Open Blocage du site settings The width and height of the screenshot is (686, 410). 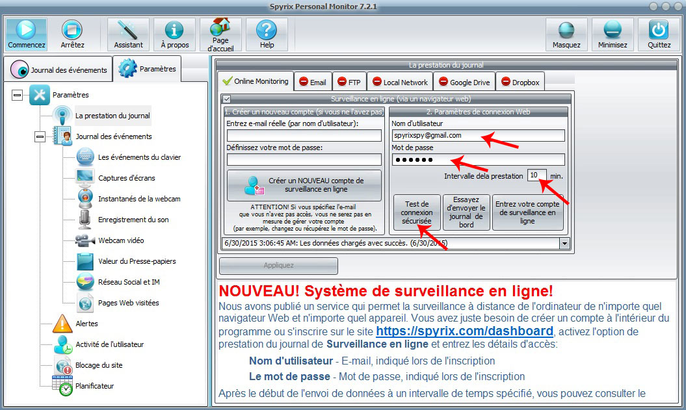pos(99,365)
